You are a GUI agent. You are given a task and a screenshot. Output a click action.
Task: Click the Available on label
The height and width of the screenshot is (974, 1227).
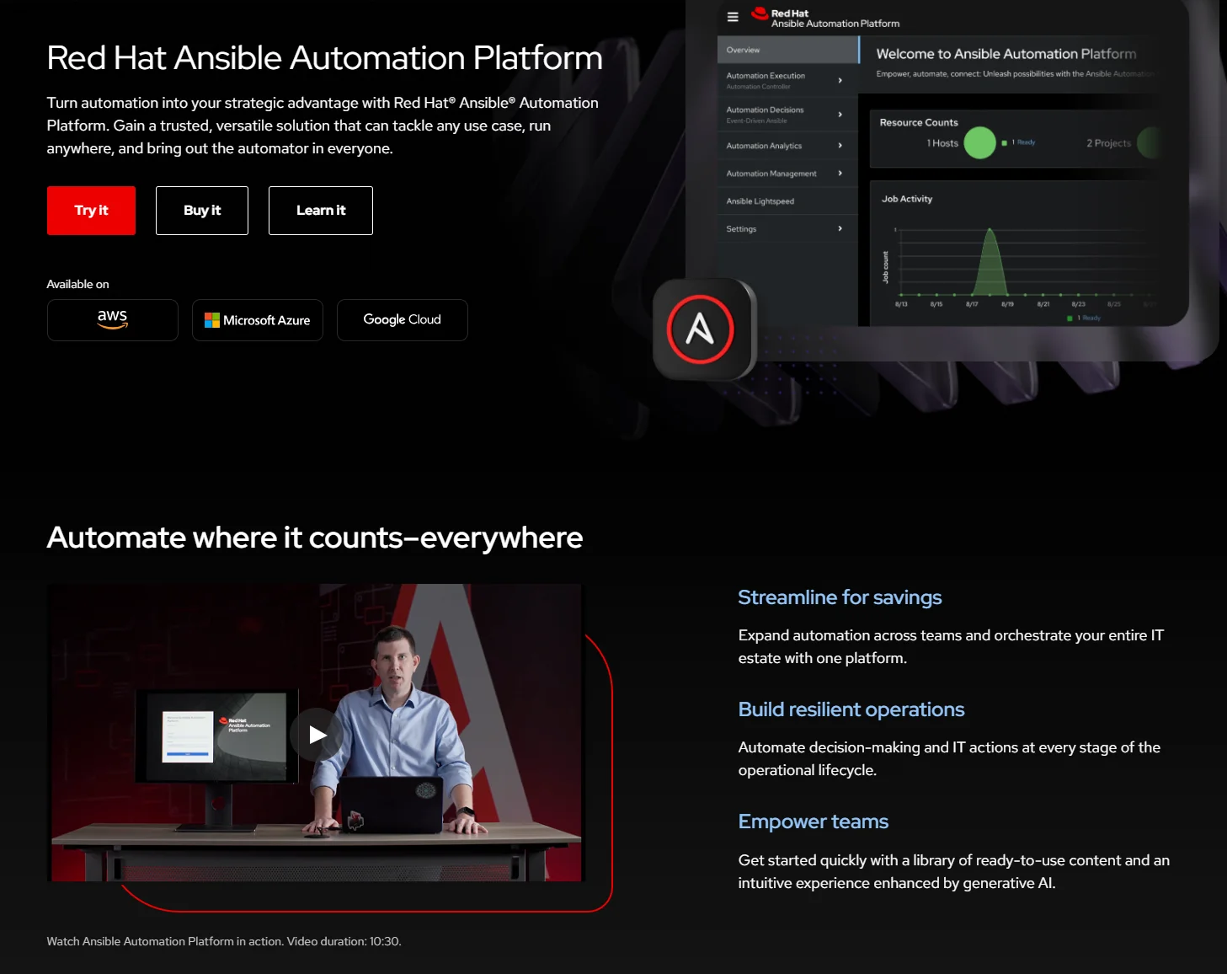77,284
